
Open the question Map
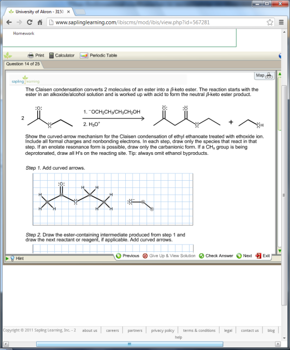[264, 75]
